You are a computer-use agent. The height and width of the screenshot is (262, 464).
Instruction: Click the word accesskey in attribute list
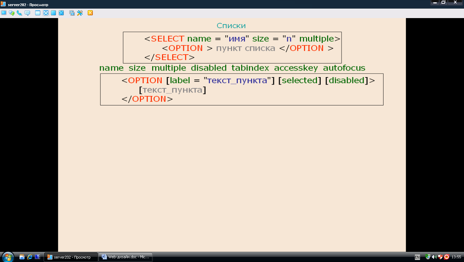pos(296,68)
